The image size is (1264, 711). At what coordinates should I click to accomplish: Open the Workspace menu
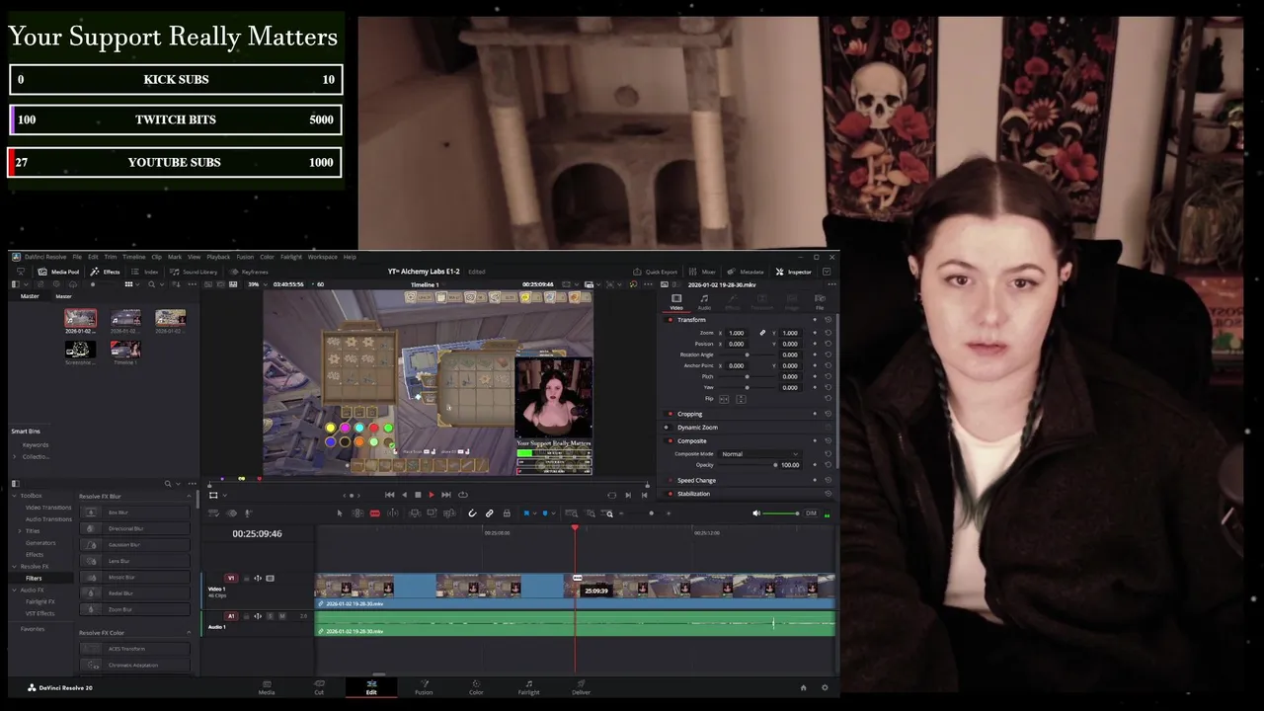(x=322, y=257)
